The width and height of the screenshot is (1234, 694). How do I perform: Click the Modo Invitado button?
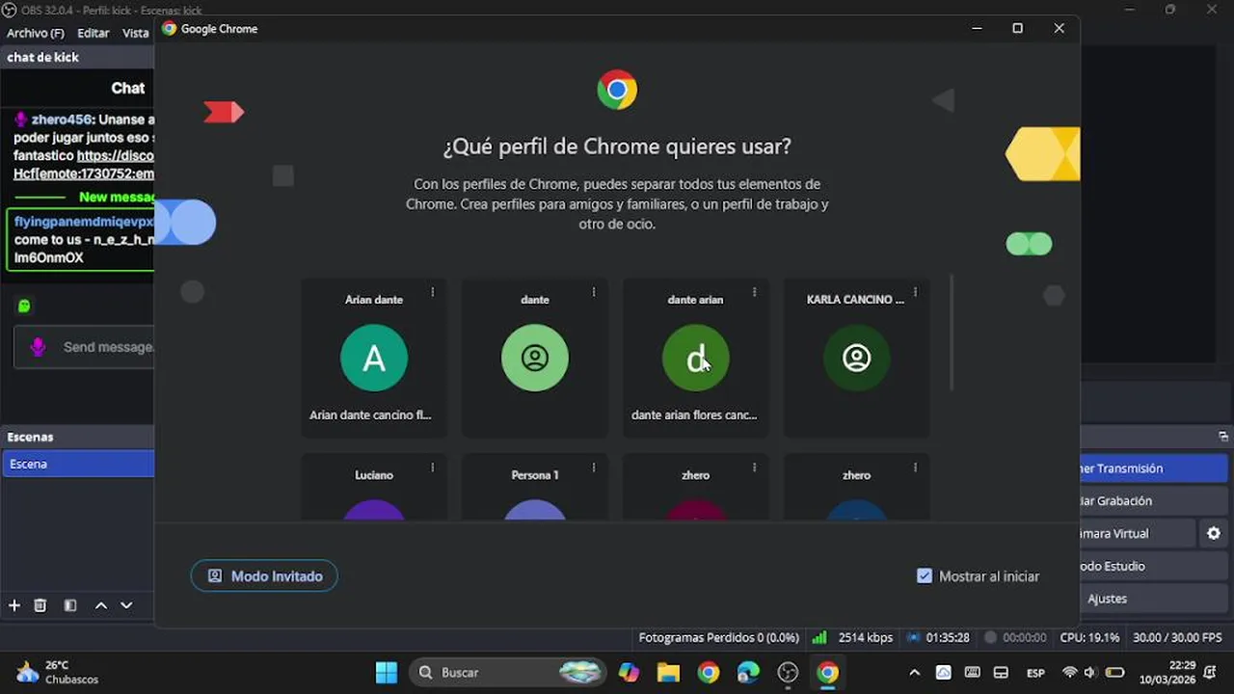[264, 576]
